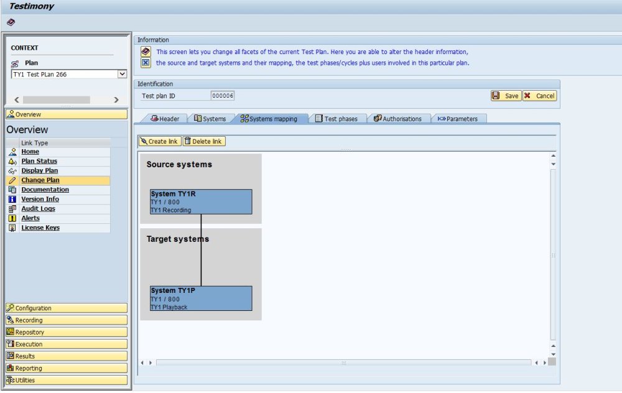Image resolution: width=622 pixels, height=393 pixels.
Task: Click the mapping scroll up arrow at top
Action: (553, 156)
